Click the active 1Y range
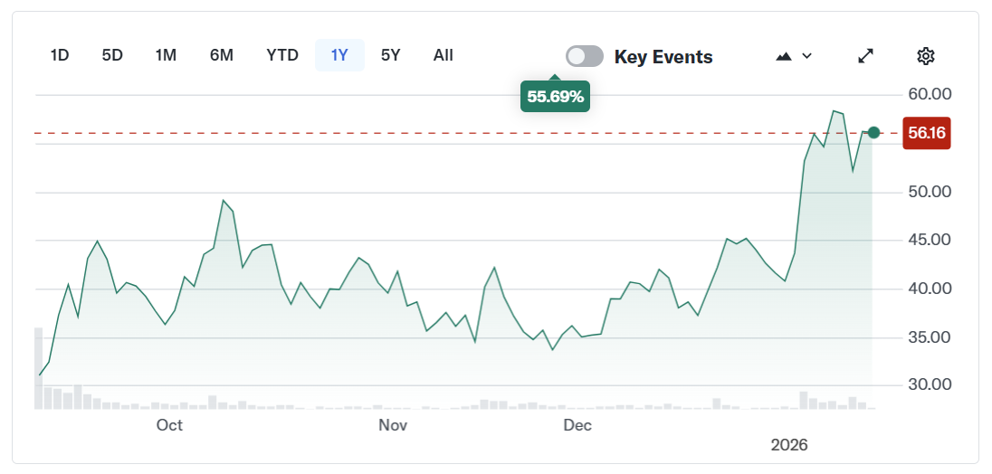The height and width of the screenshot is (474, 992). [x=339, y=55]
